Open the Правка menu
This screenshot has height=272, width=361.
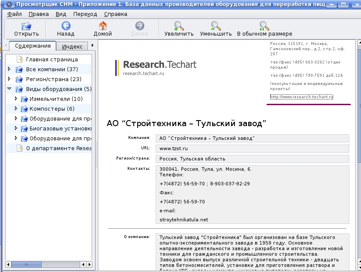click(x=39, y=14)
